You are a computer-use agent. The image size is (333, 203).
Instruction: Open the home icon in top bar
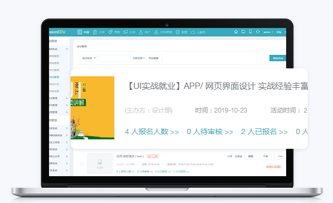click(x=236, y=32)
